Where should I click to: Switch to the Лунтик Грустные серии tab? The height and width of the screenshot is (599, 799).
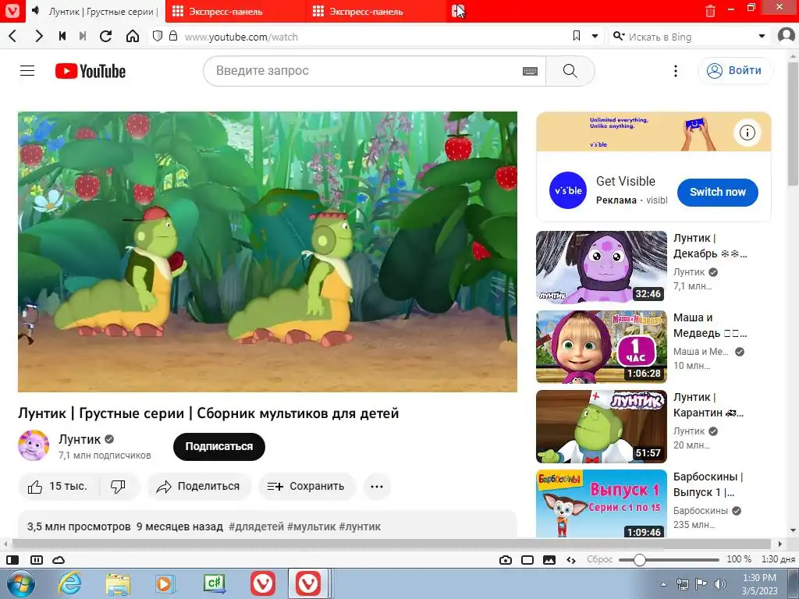pyautogui.click(x=96, y=11)
